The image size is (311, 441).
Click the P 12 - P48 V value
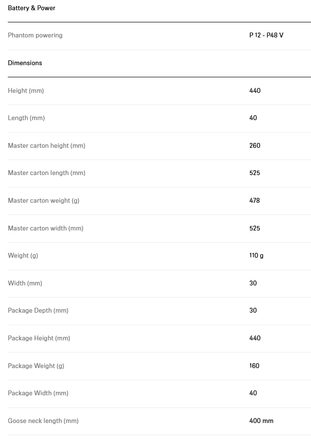click(266, 35)
